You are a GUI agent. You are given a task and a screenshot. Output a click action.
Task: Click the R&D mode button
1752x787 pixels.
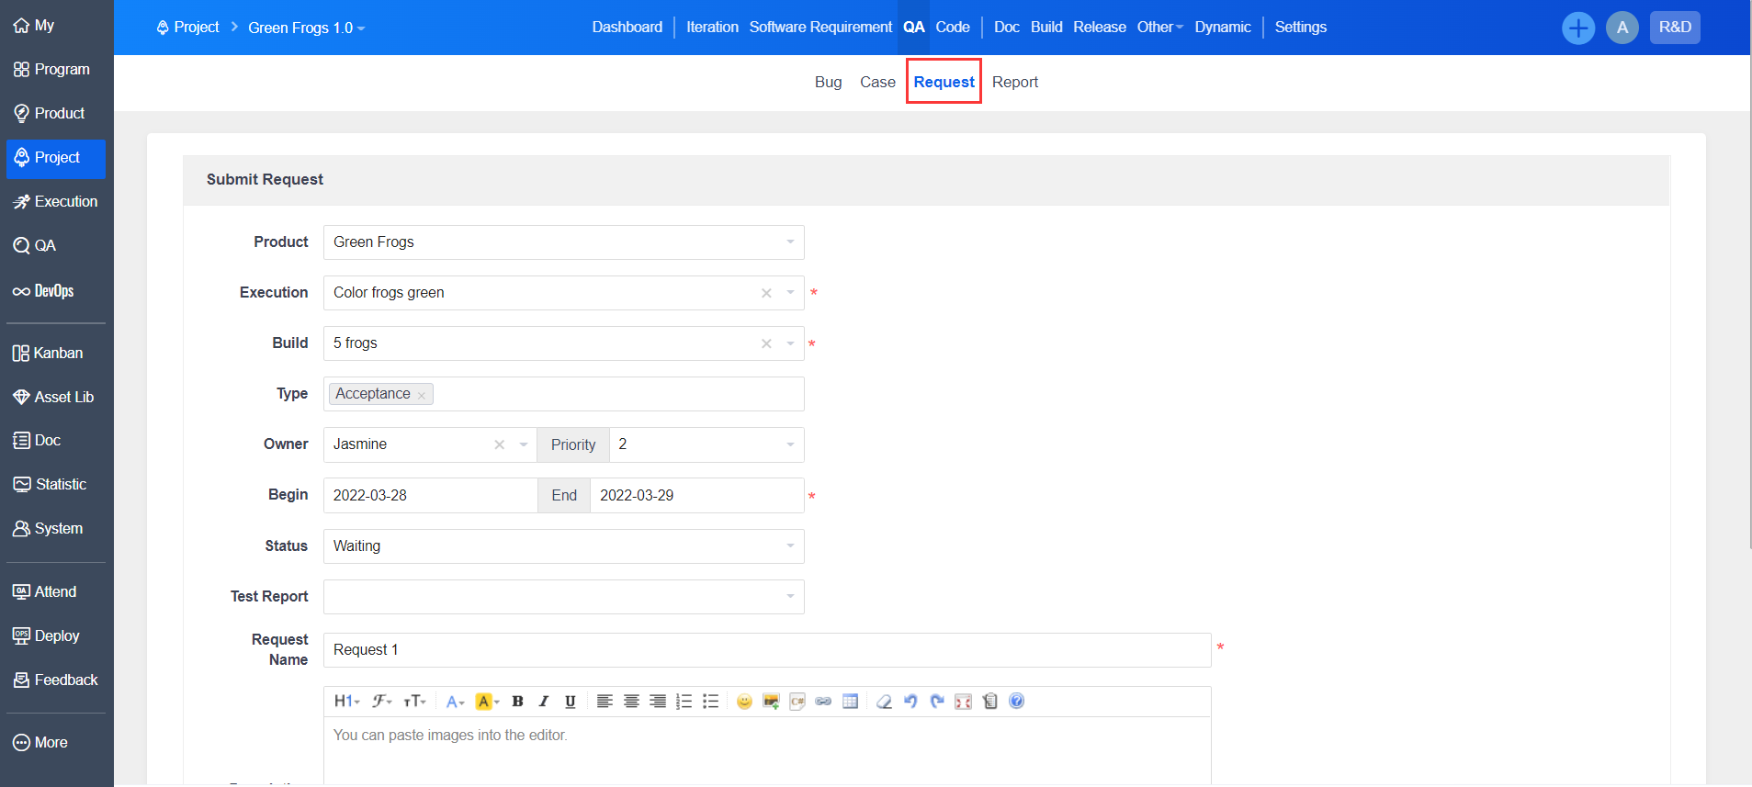[1675, 28]
